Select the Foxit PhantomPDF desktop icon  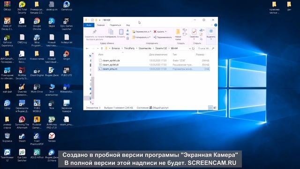point(37,139)
